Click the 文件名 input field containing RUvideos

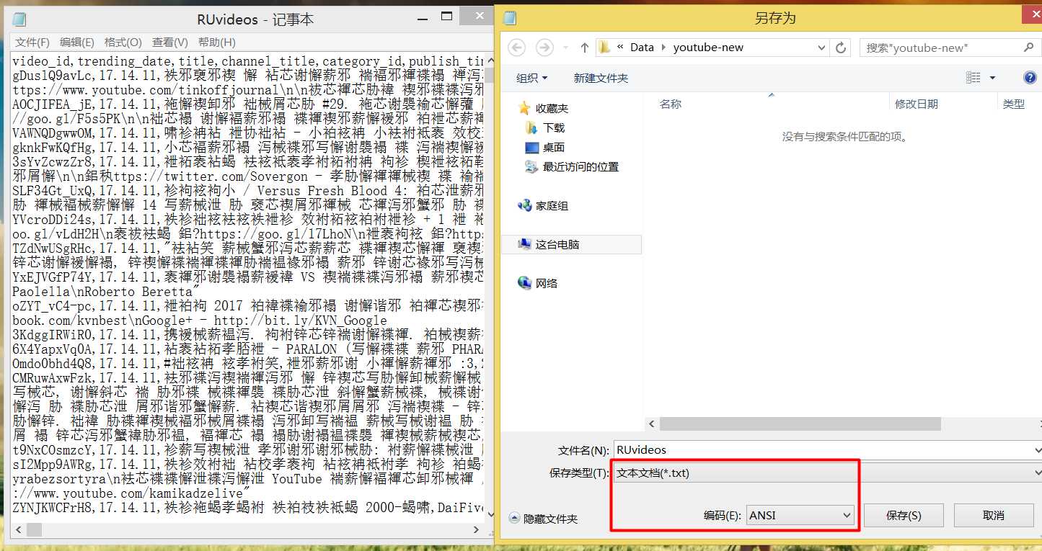[828, 449]
